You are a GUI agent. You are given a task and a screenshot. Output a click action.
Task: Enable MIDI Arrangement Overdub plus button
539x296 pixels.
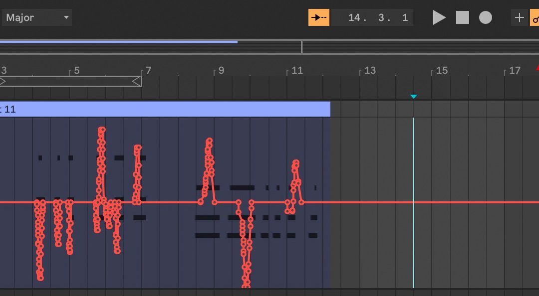click(x=519, y=17)
